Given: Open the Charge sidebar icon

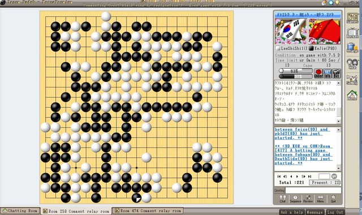Looking at the screenshot, I should click(x=352, y=48).
